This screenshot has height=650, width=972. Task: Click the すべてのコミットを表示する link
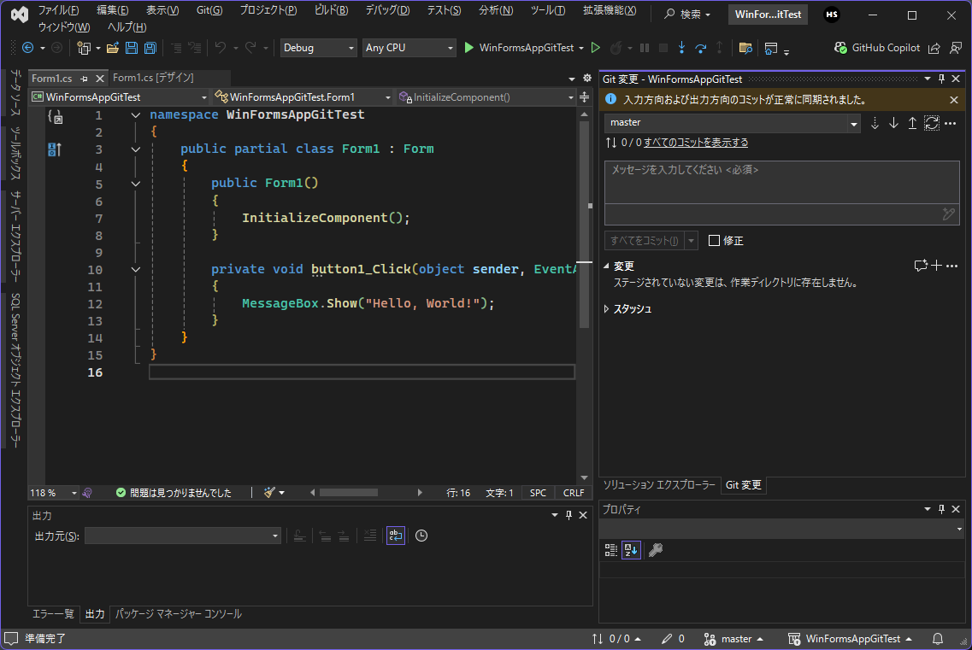[696, 143]
